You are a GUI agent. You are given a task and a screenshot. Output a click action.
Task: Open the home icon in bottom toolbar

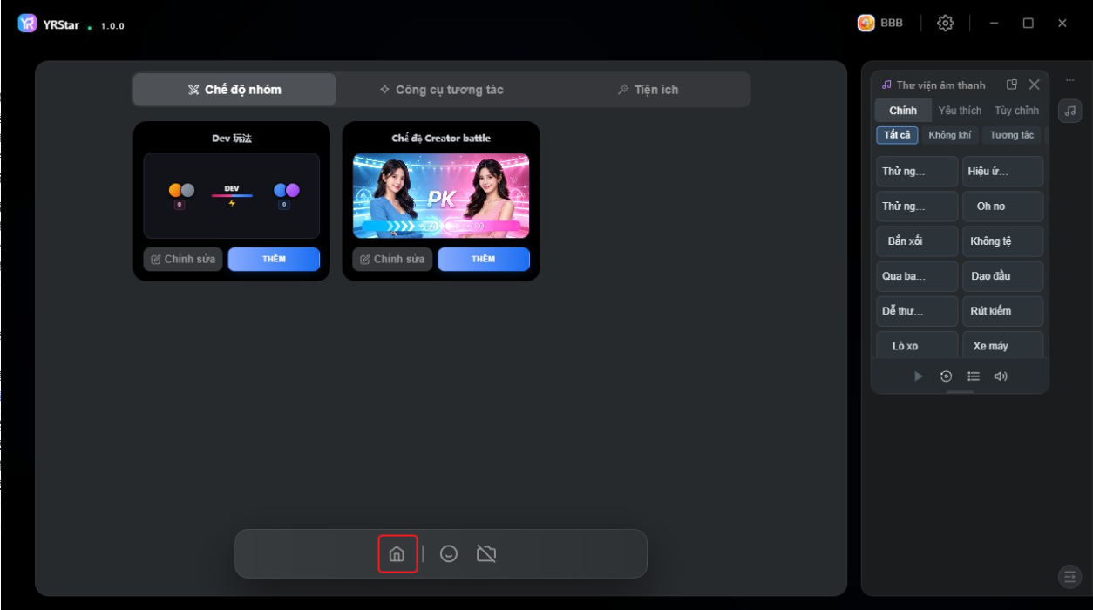click(397, 553)
